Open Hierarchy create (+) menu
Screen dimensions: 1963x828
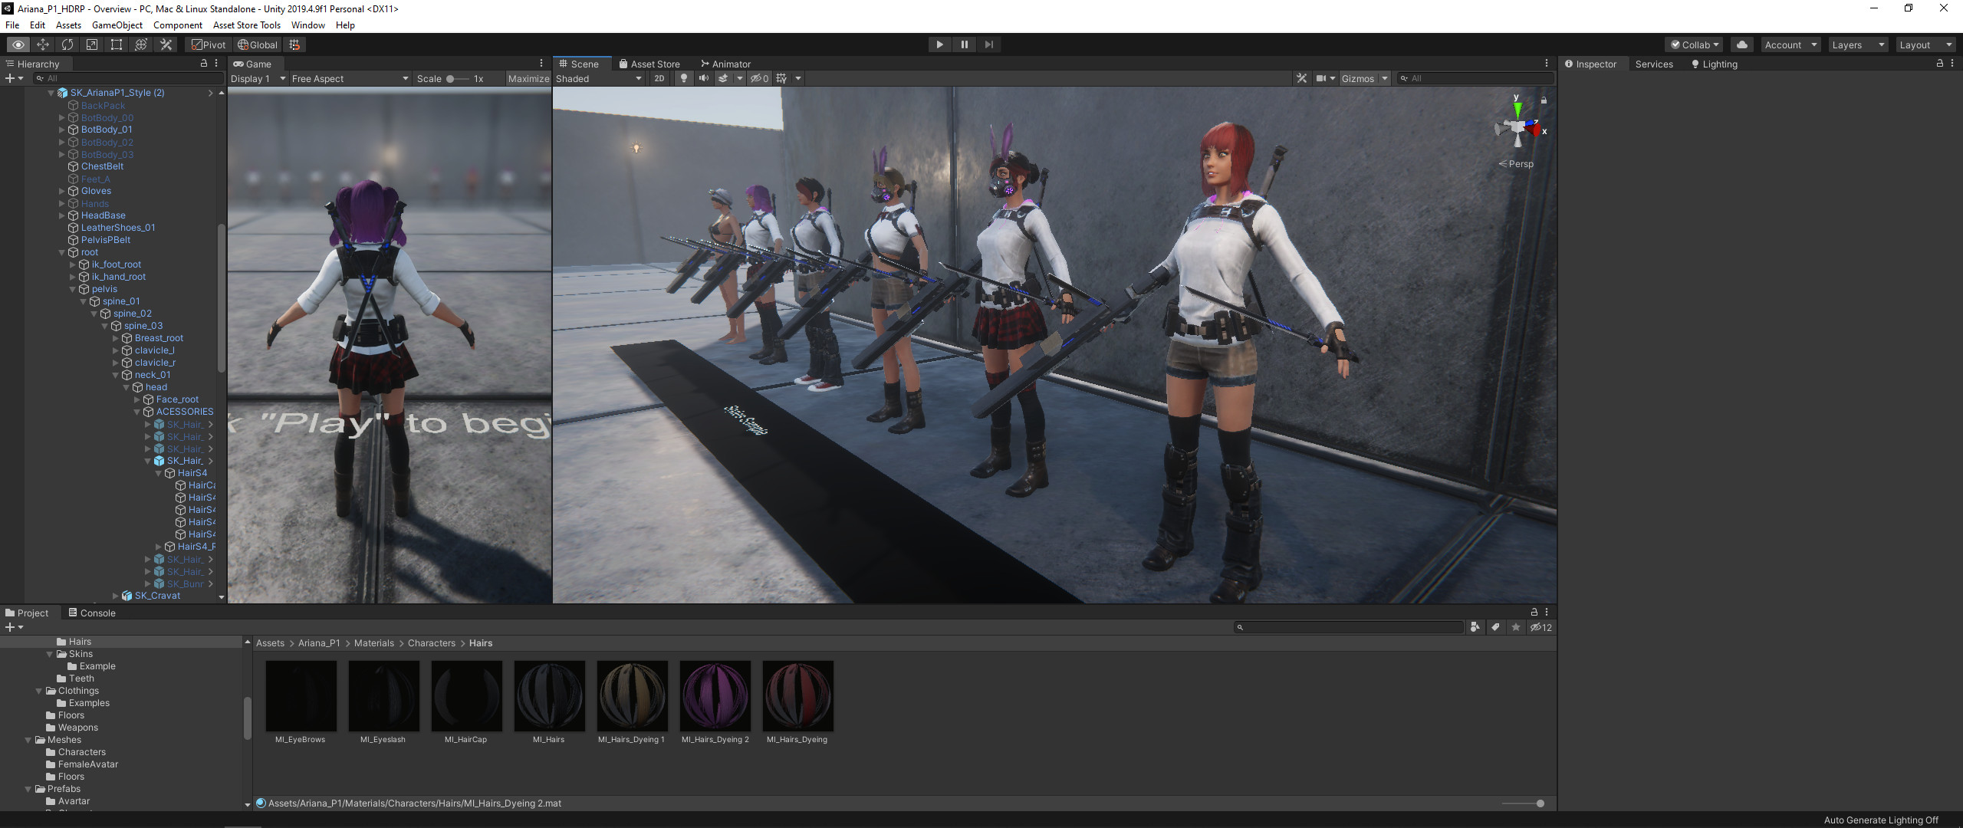[x=14, y=78]
